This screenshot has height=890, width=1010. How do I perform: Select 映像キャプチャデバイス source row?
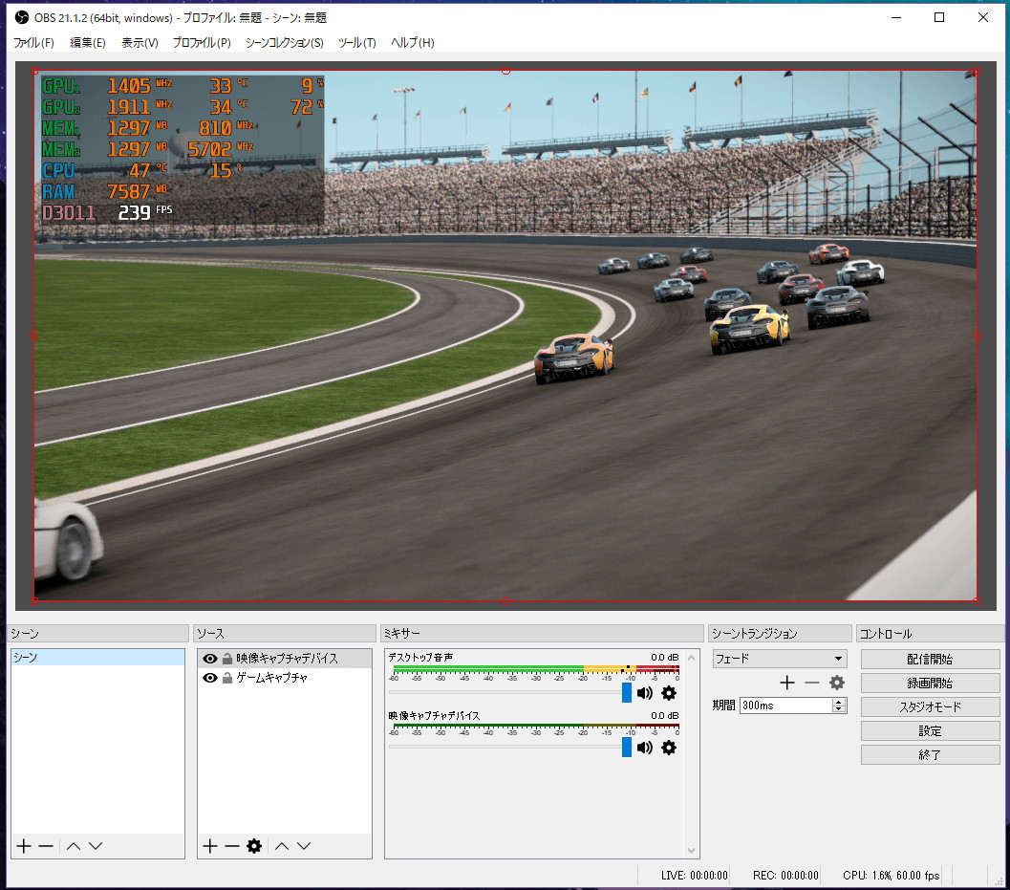(x=285, y=659)
